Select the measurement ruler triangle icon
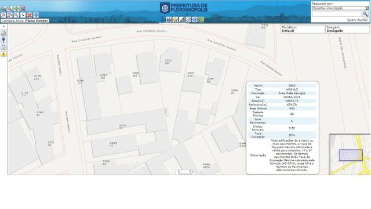371x209 pixels. tap(181, 19)
